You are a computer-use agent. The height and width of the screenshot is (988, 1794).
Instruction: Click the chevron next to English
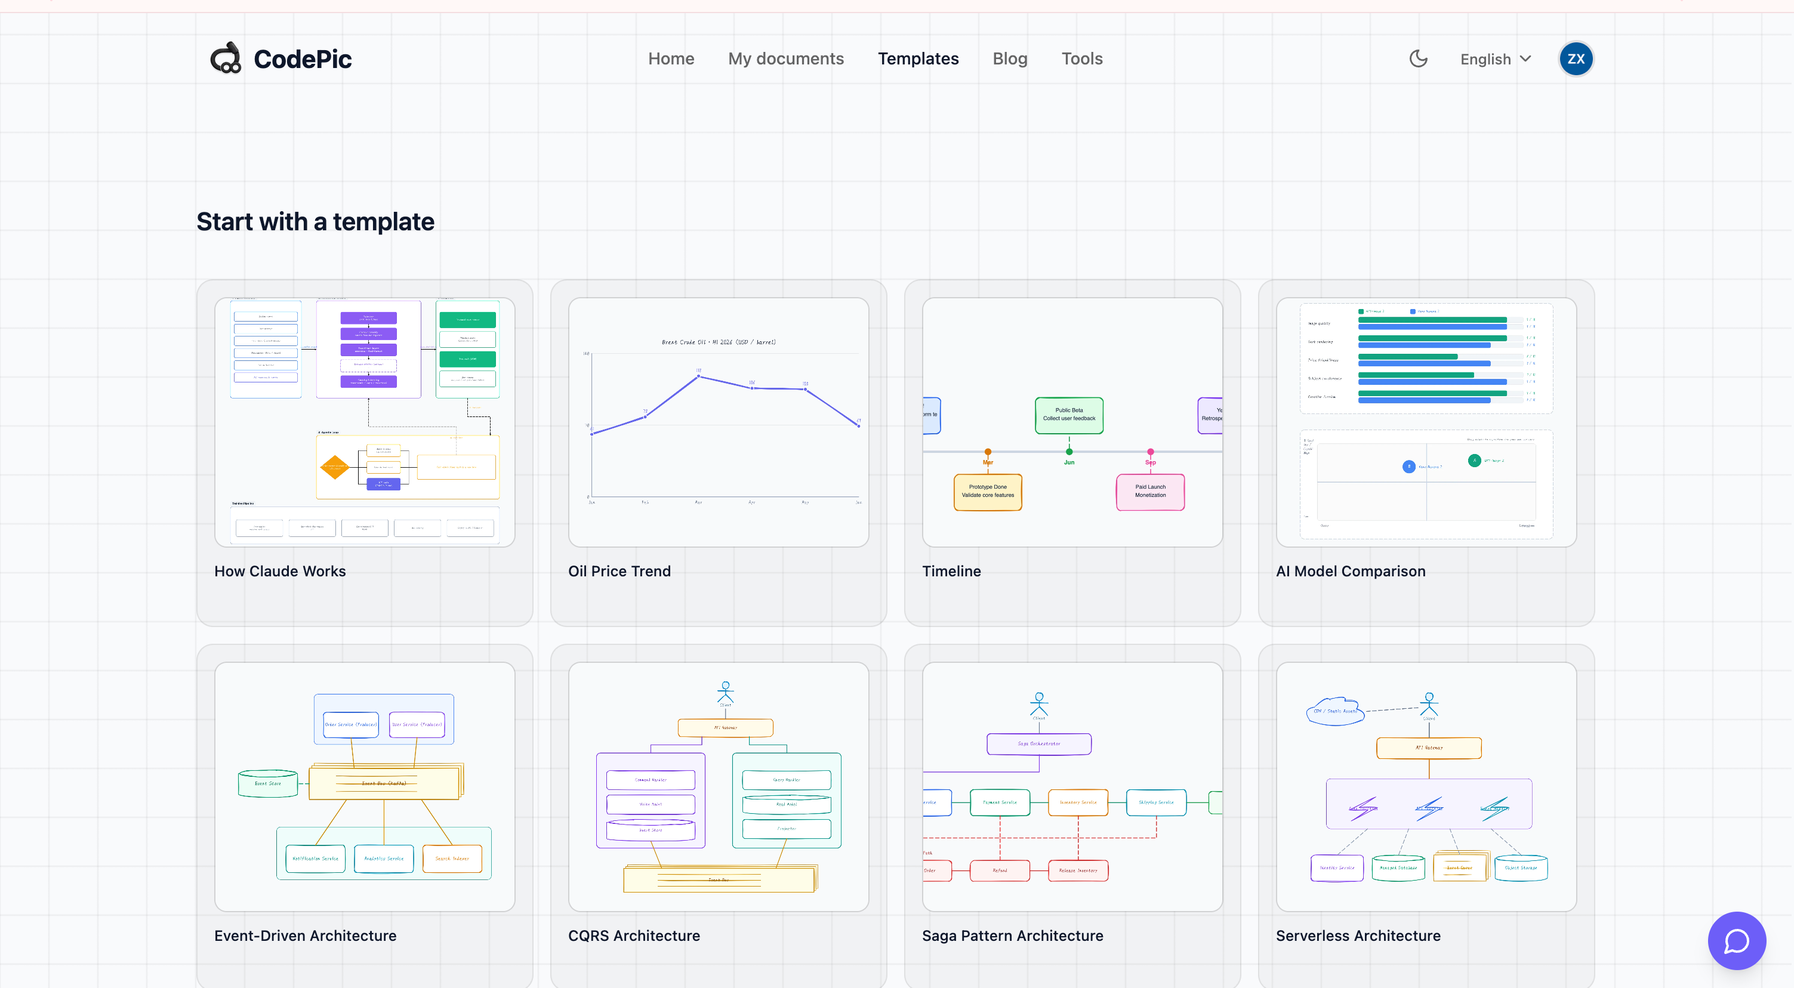[x=1525, y=58]
